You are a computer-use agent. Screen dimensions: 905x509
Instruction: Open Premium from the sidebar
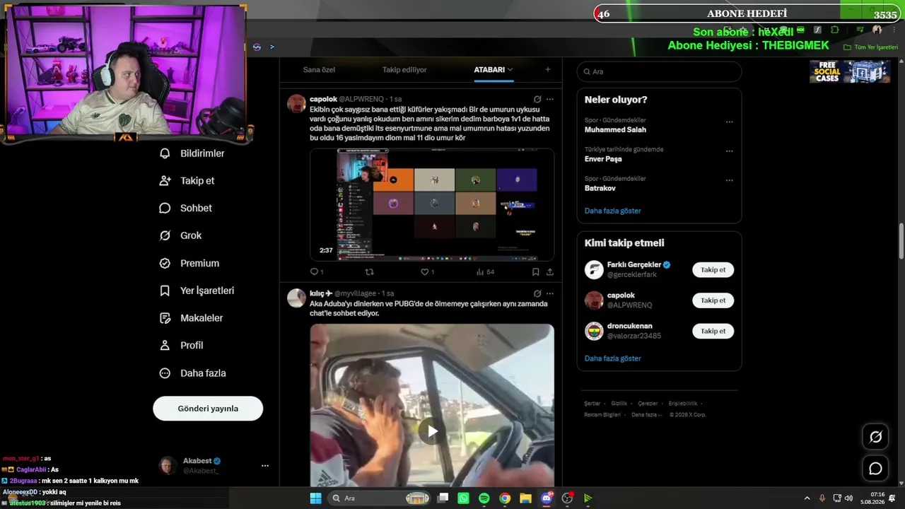click(189, 263)
